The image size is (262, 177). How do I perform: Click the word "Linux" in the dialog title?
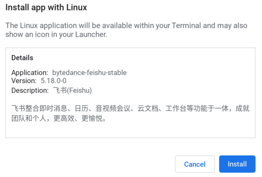click(x=77, y=7)
